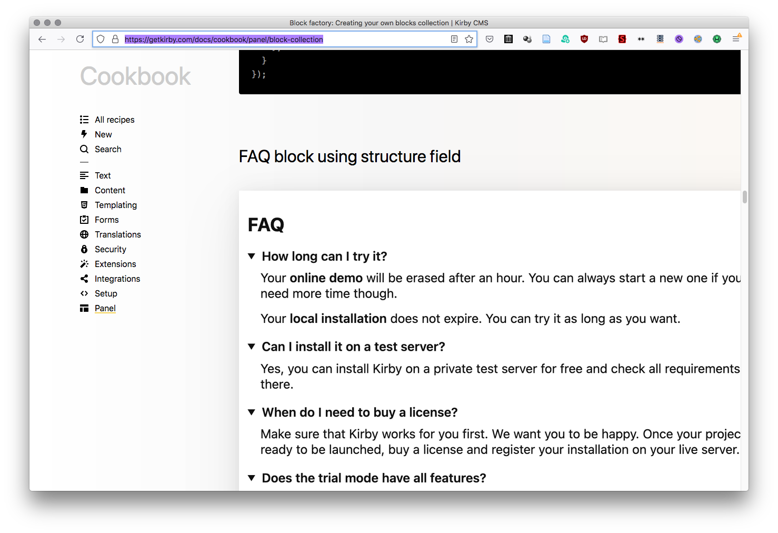This screenshot has height=533, width=778.
Task: Click the Security lock icon in sidebar
Action: pos(84,249)
